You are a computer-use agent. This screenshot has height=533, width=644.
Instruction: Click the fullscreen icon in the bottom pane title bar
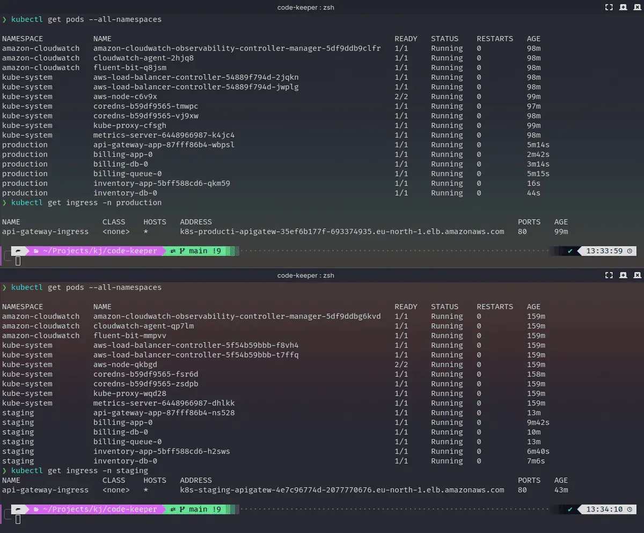point(609,275)
